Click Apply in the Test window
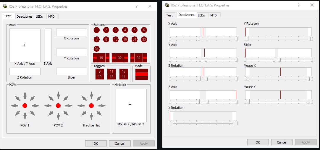This screenshot has width=320, height=150. point(144,144)
